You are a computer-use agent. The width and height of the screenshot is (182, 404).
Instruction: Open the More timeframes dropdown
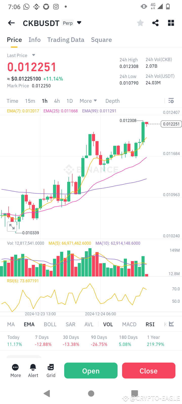[x=88, y=101]
